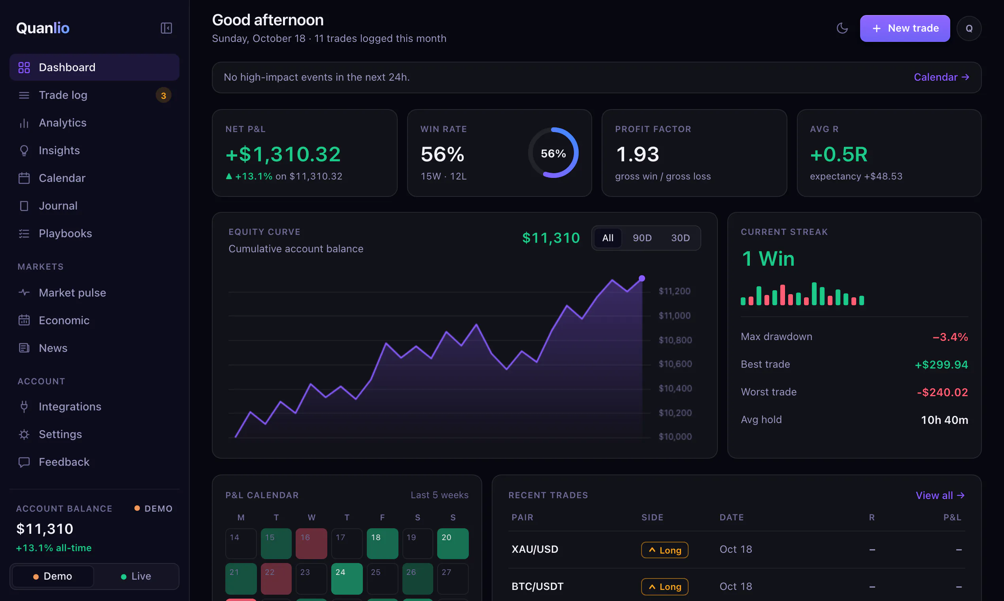Click the Trade log list icon
This screenshot has width=1004, height=601.
pos(24,95)
